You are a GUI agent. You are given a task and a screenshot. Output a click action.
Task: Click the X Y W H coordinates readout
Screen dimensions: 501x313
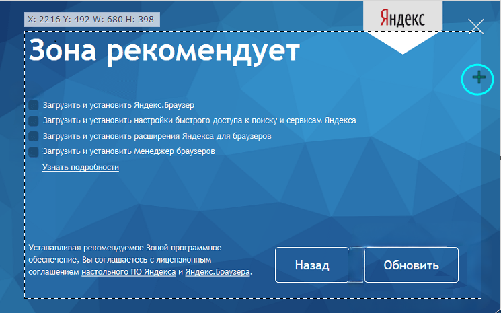(x=92, y=20)
